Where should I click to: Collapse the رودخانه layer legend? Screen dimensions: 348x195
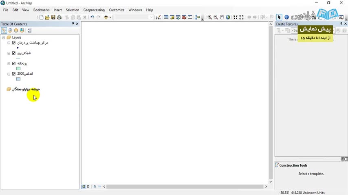click(x=9, y=63)
